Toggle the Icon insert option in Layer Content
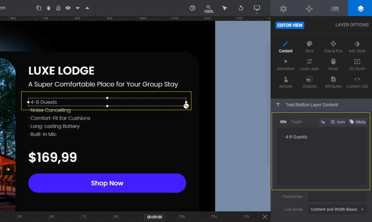 point(337,122)
